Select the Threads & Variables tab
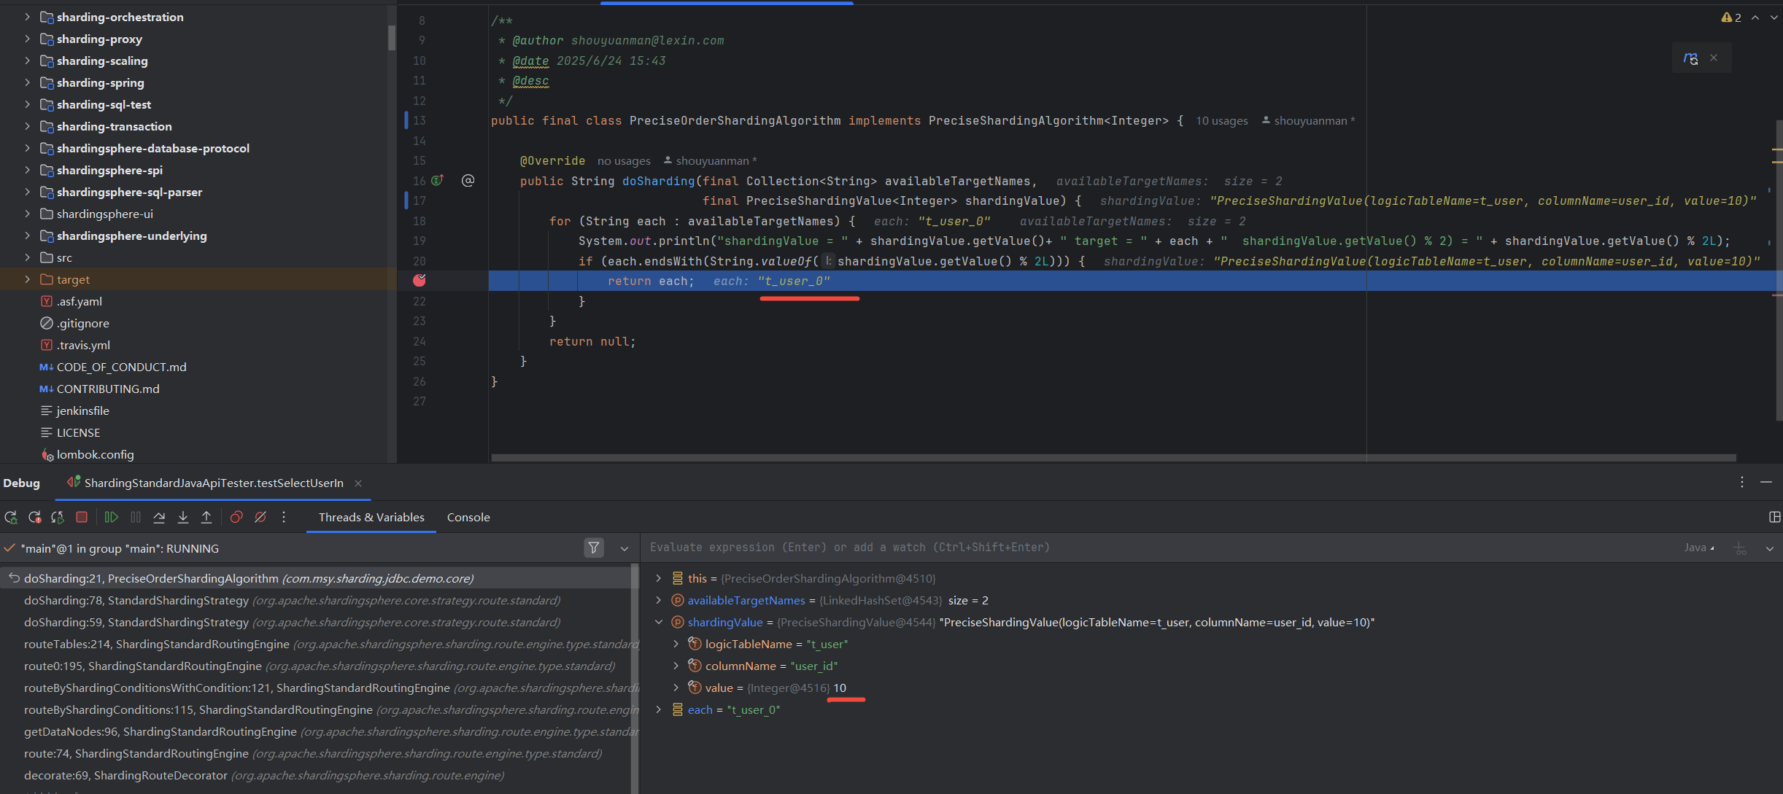The height and width of the screenshot is (794, 1783). pos(371,517)
